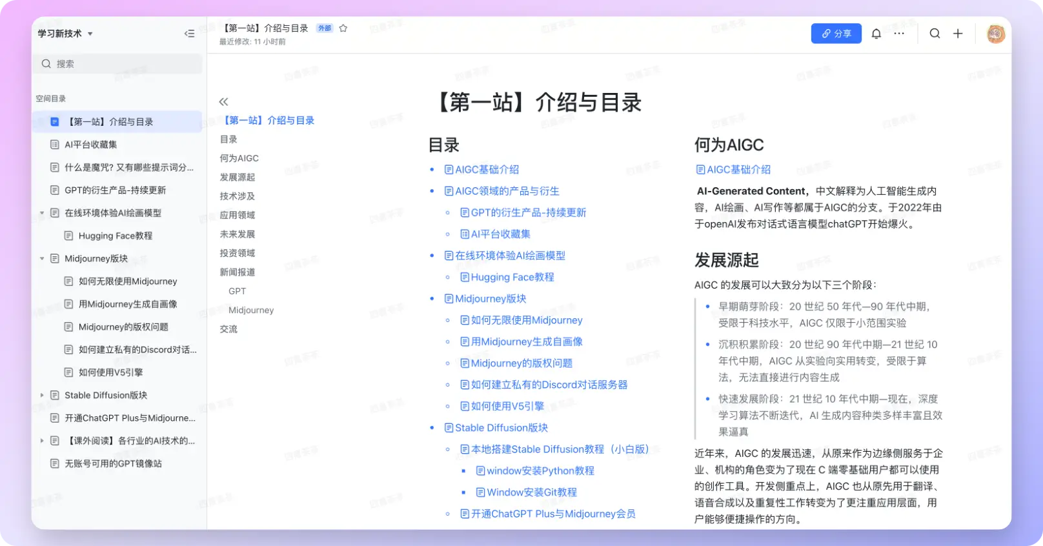The image size is (1043, 546).
Task: Jump to 投资领域 in the outline
Action: click(238, 253)
